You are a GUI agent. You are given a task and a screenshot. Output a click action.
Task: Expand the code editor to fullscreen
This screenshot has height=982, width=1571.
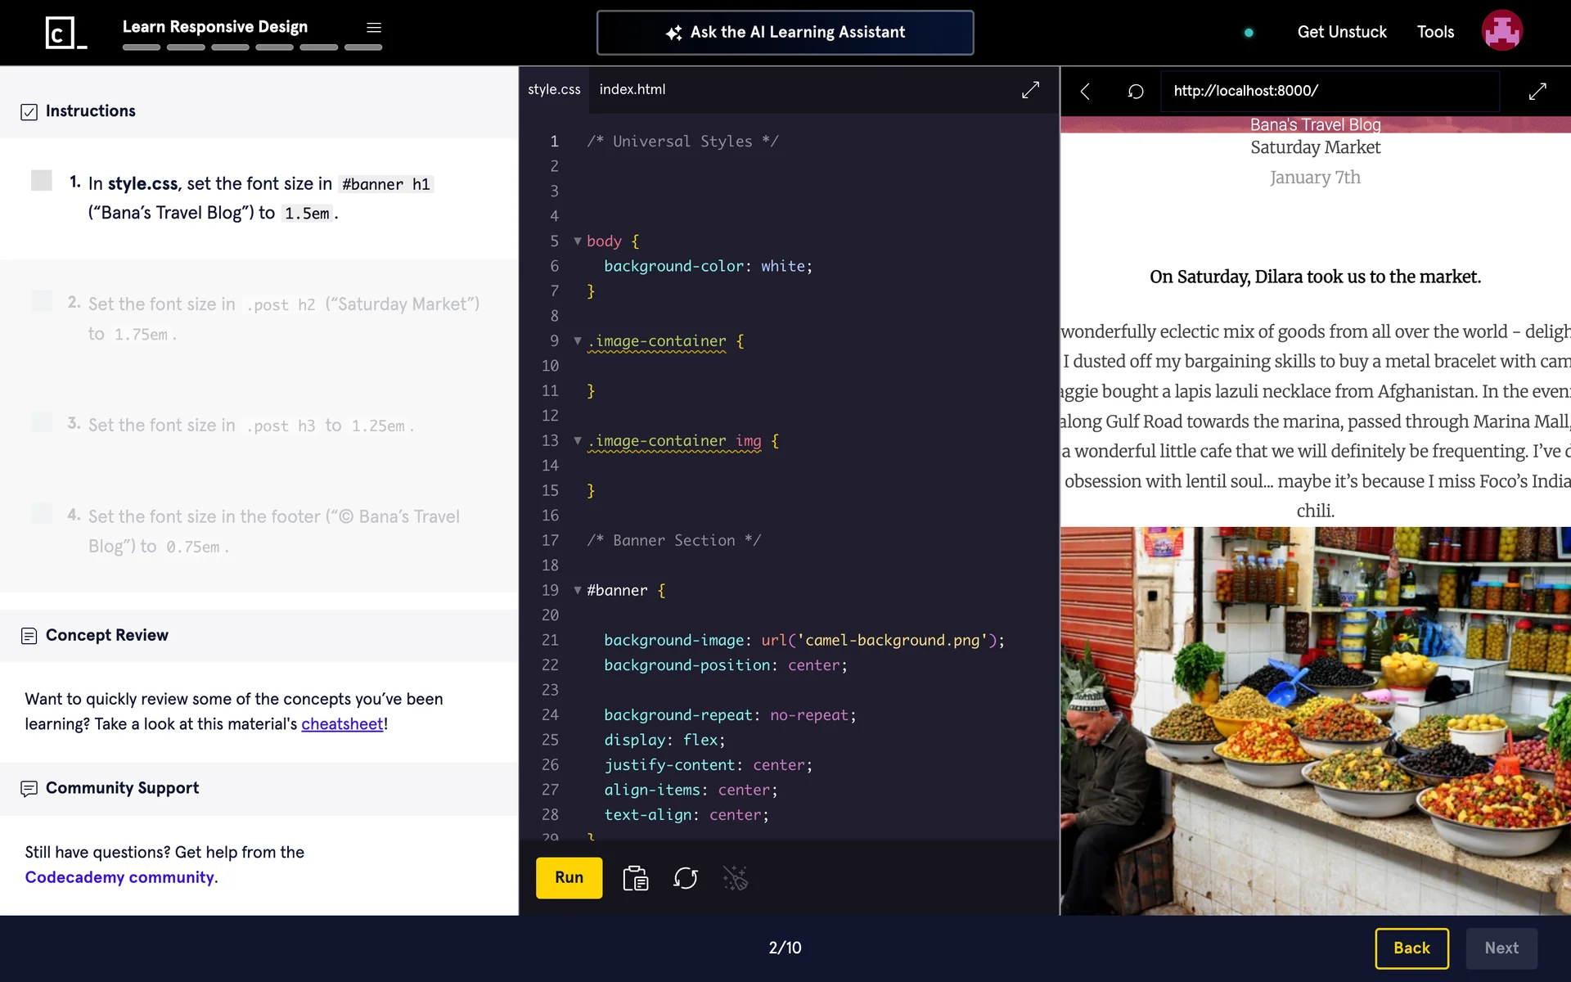[1030, 90]
